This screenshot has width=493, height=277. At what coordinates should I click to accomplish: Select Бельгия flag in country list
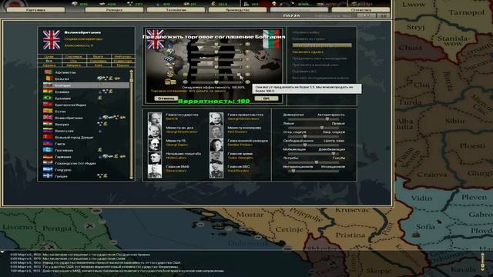pos(48,78)
